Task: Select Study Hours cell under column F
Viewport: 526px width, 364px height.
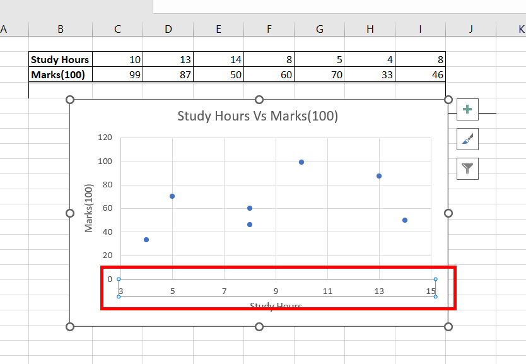Action: (x=269, y=59)
